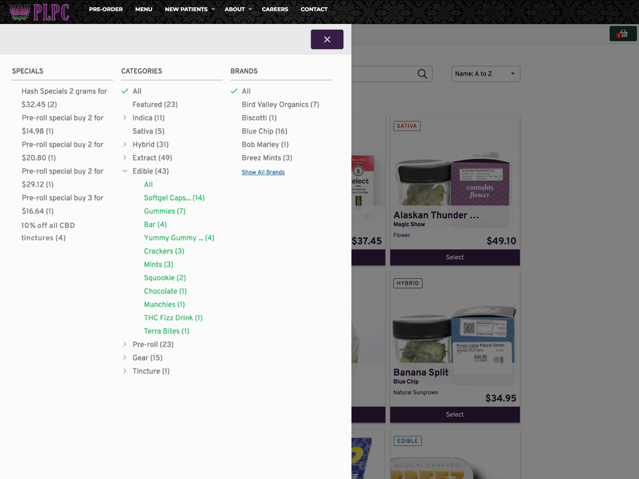Select All under Categories
Image resolution: width=639 pixels, height=479 pixels.
coord(137,91)
